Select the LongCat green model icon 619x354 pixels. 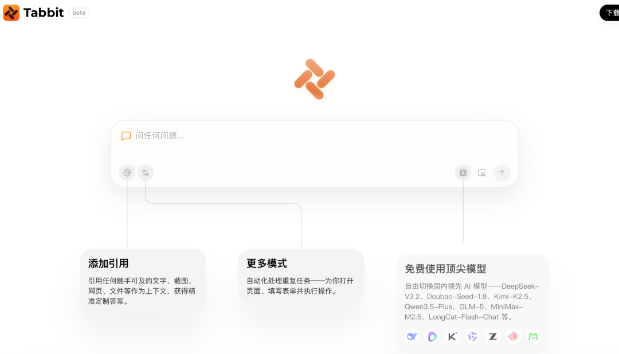pos(533,337)
